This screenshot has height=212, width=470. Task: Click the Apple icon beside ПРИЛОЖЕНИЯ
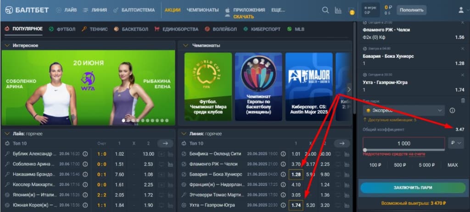pyautogui.click(x=227, y=10)
